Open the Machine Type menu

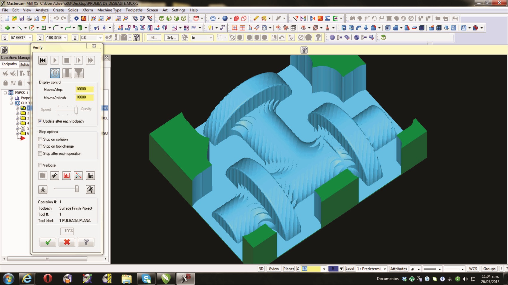(109, 10)
